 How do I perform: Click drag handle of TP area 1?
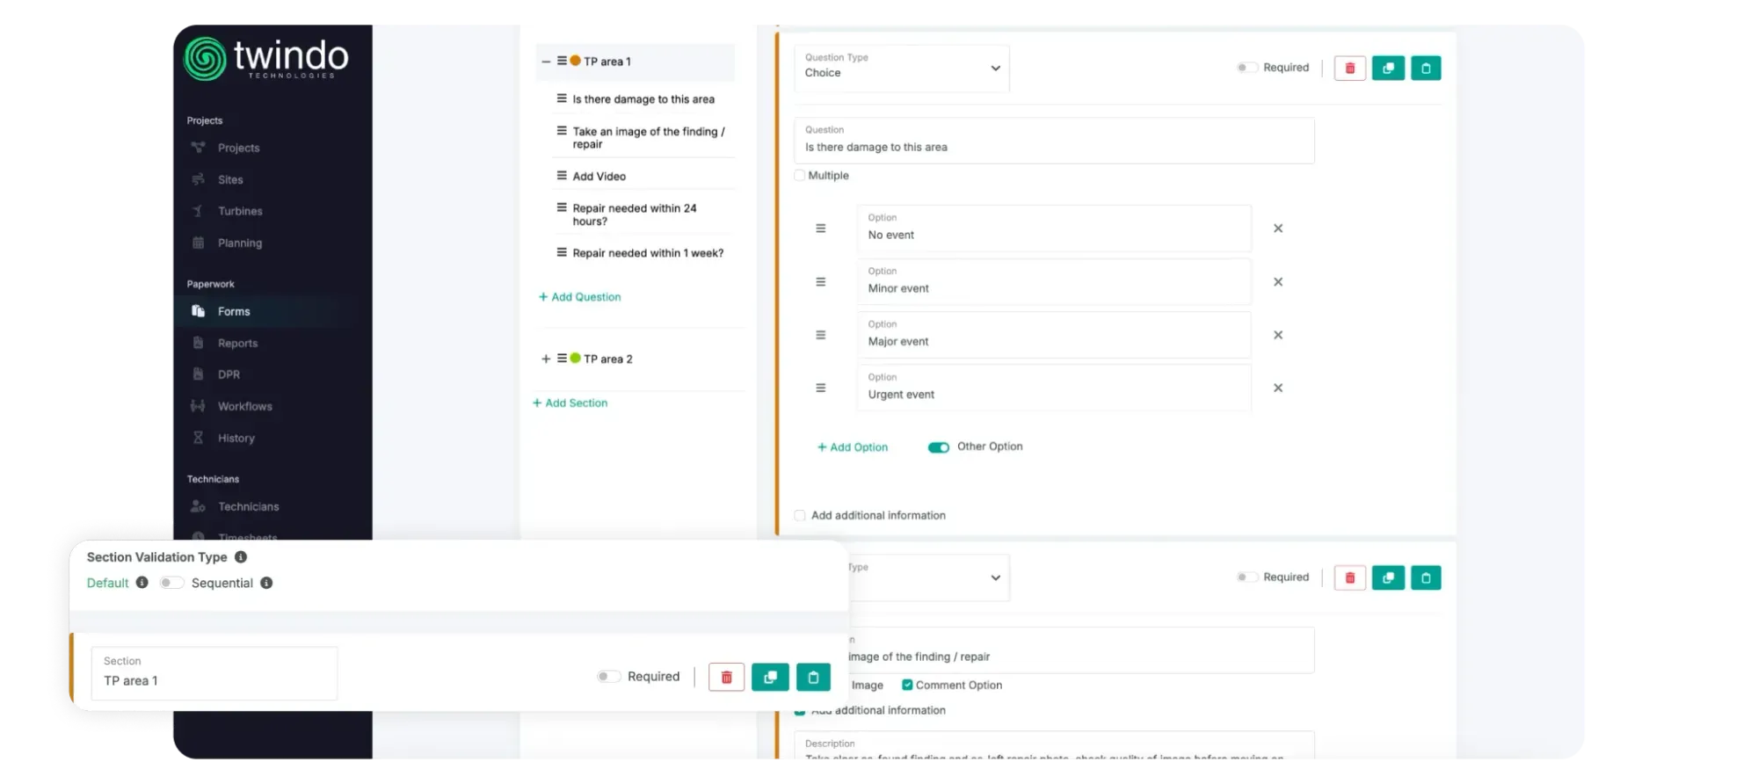pos(562,61)
